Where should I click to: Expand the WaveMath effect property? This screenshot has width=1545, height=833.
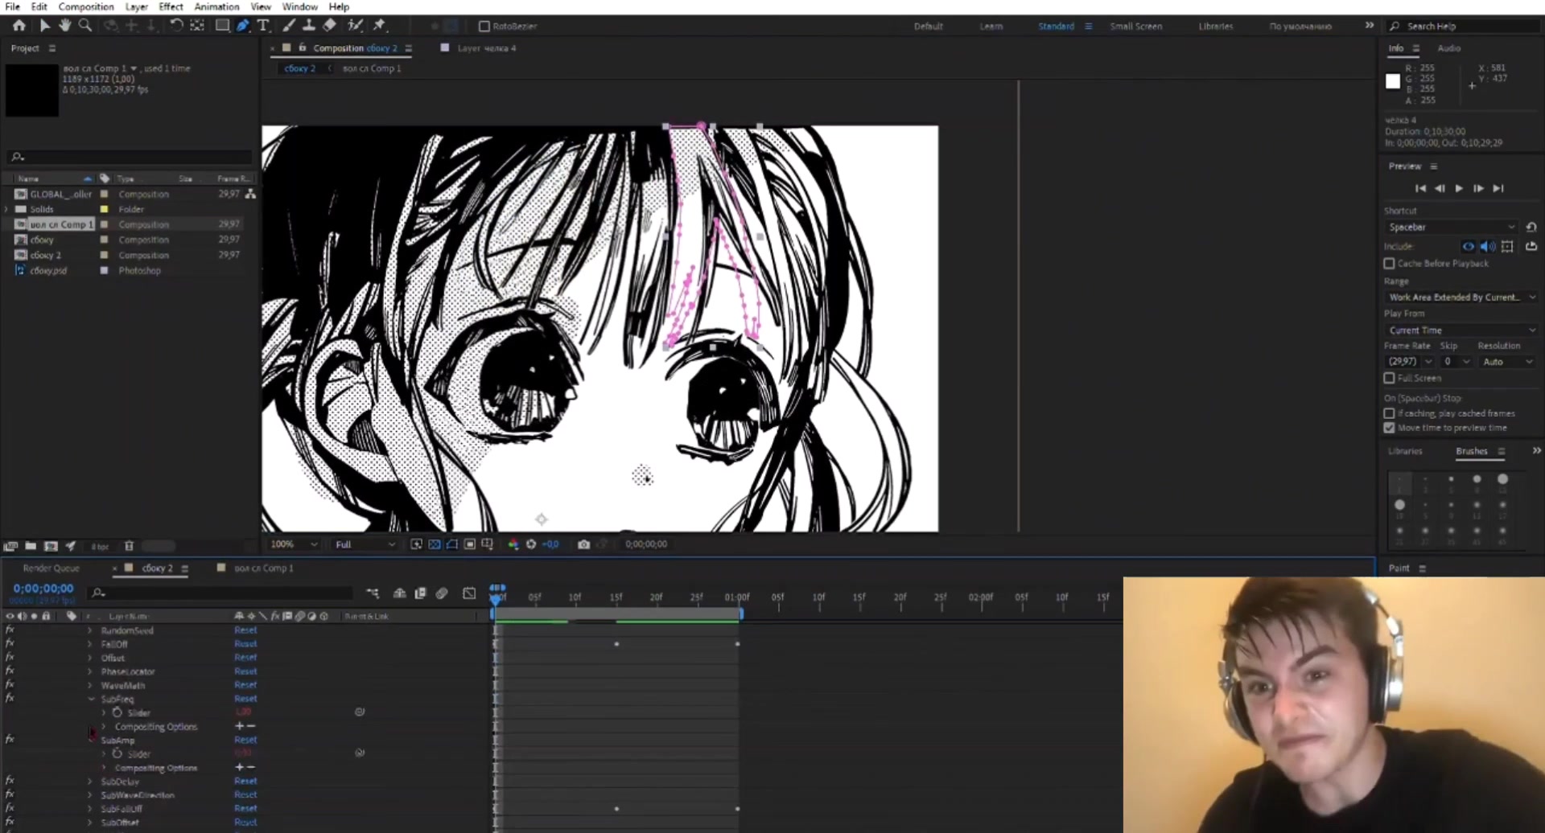click(90, 685)
